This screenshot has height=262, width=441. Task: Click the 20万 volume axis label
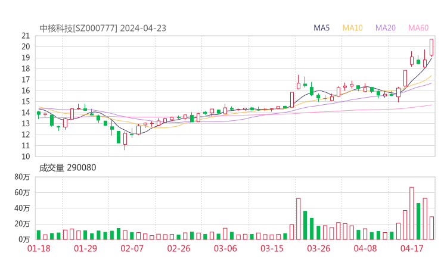[22, 224]
